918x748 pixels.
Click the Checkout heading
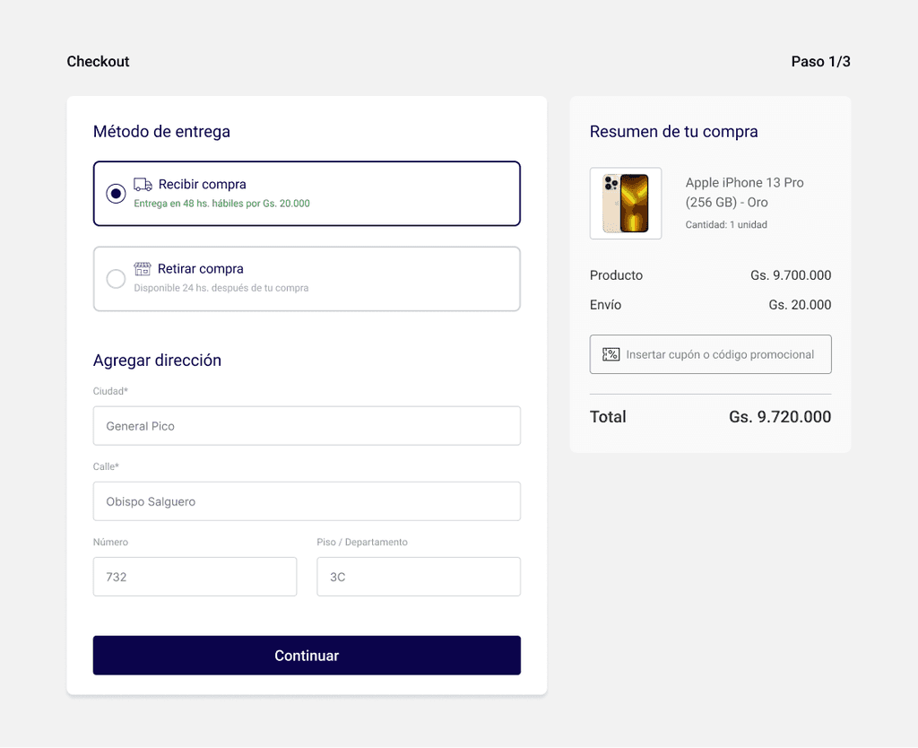pos(98,62)
